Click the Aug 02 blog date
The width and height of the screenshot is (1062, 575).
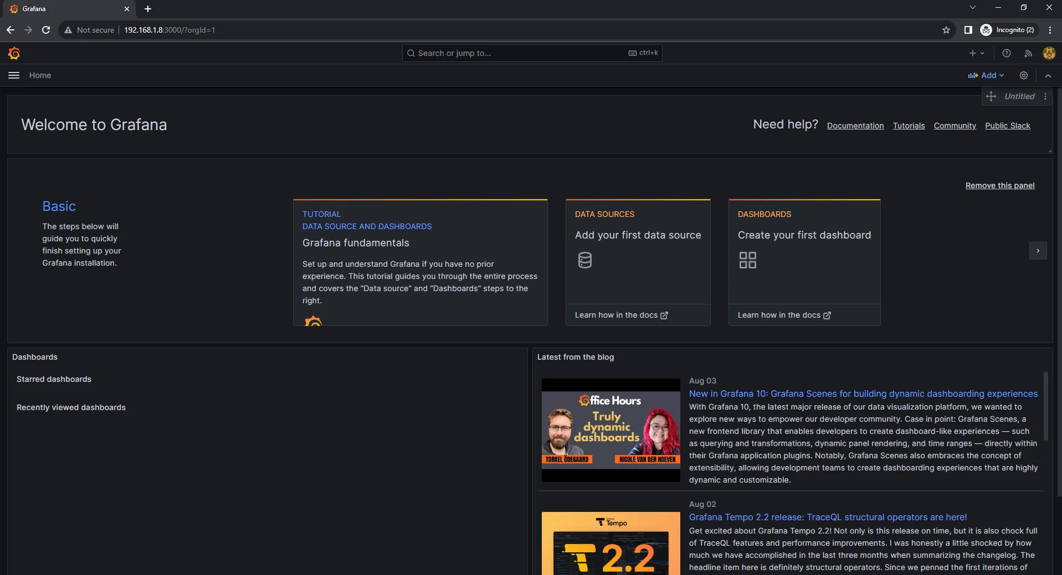tap(702, 504)
